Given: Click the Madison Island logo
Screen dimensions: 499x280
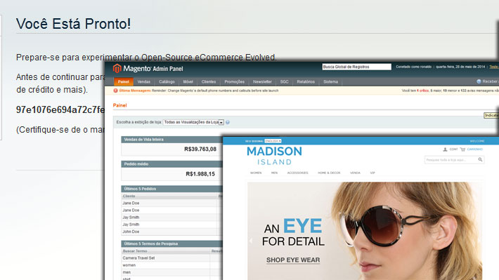Looking at the screenshot, I should tap(274, 155).
